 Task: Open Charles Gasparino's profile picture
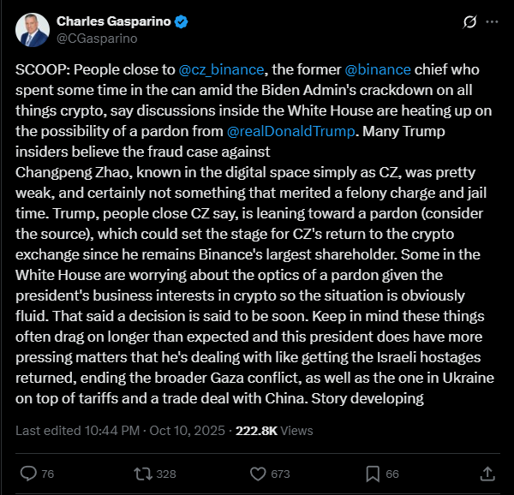click(x=33, y=29)
